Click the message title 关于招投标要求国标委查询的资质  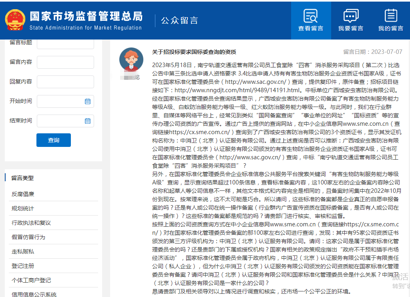tap(194, 52)
